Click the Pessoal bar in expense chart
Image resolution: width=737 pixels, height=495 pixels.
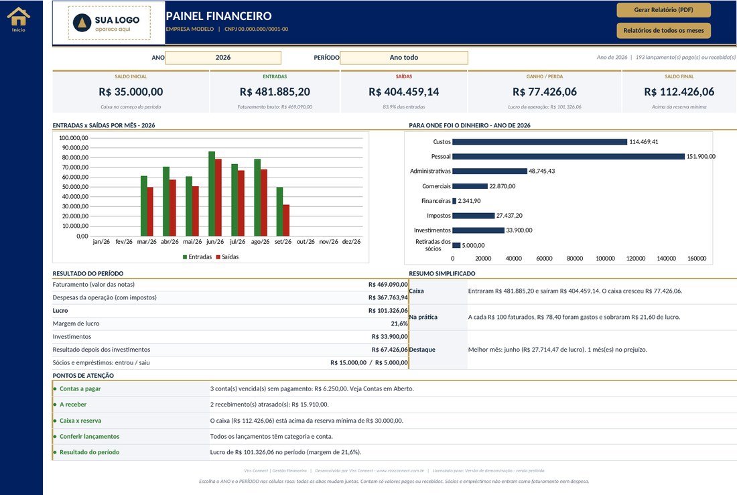(x=568, y=157)
